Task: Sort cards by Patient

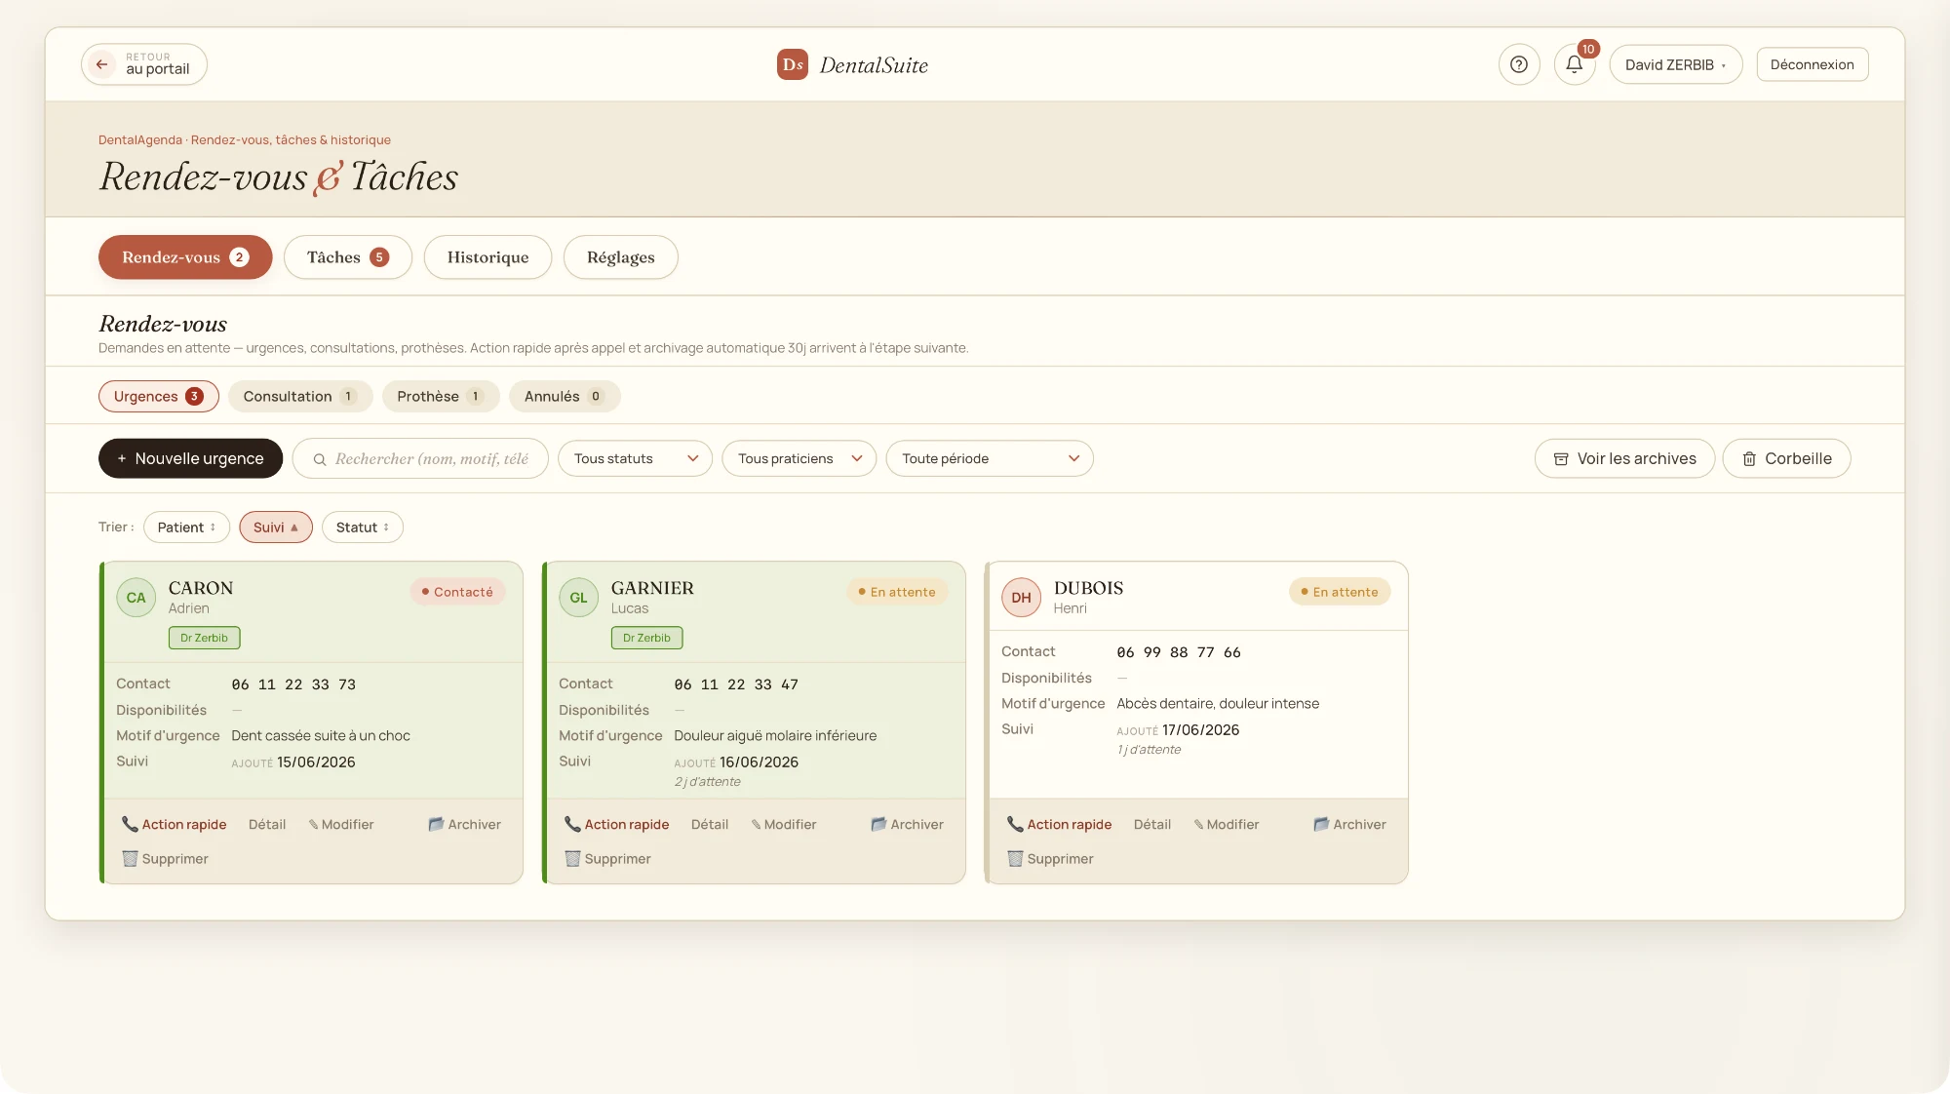Action: coord(186,527)
